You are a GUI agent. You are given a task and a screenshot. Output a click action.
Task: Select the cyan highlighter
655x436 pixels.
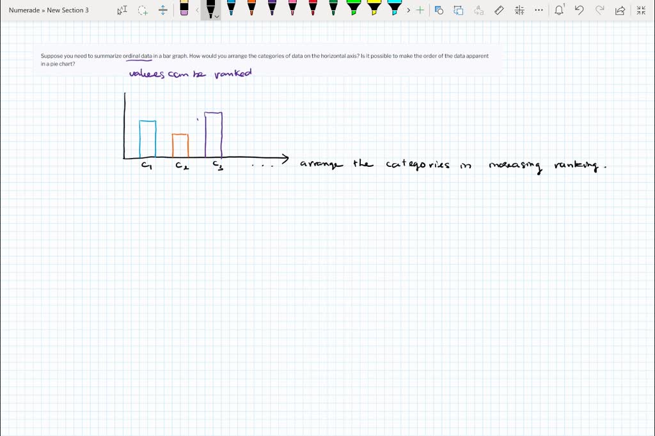[394, 8]
